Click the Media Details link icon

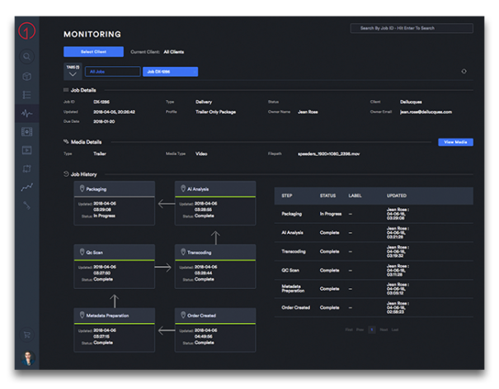(66, 141)
